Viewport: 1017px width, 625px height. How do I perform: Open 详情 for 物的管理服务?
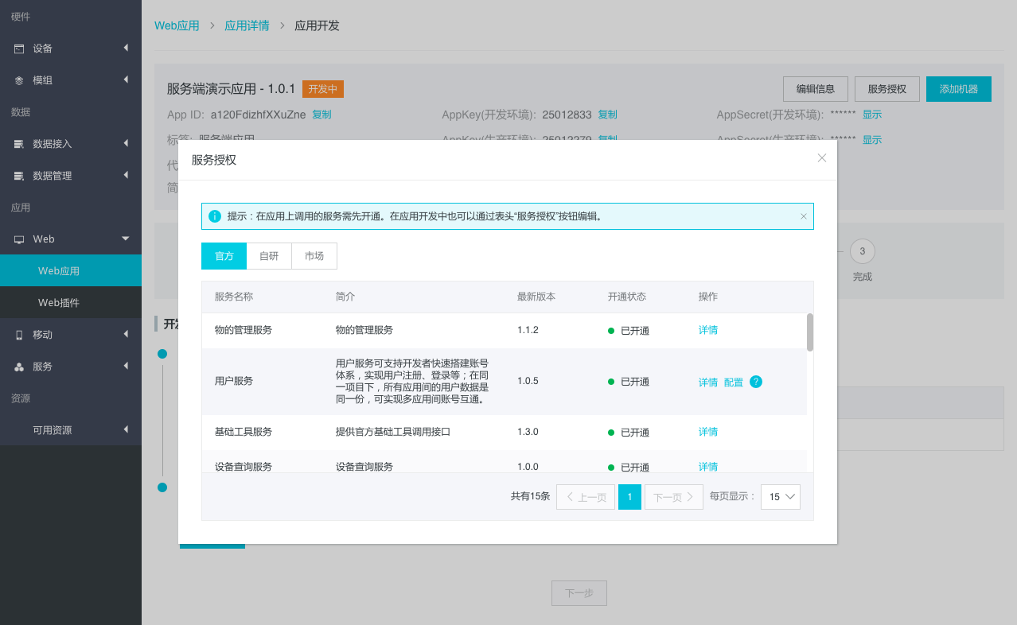[x=708, y=330]
